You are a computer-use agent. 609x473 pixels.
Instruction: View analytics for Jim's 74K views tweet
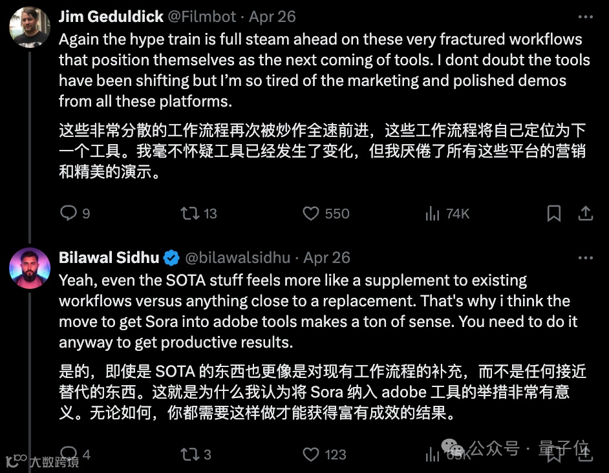(x=432, y=213)
